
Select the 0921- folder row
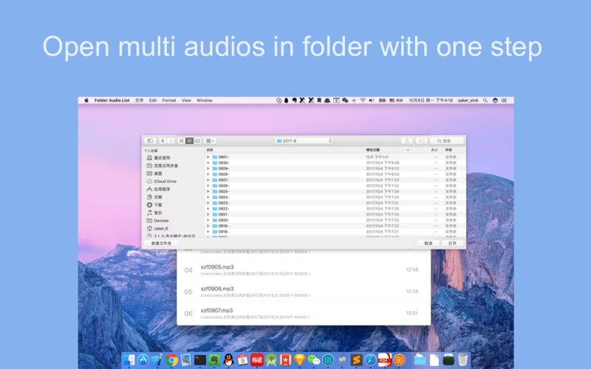pyautogui.click(x=335, y=214)
